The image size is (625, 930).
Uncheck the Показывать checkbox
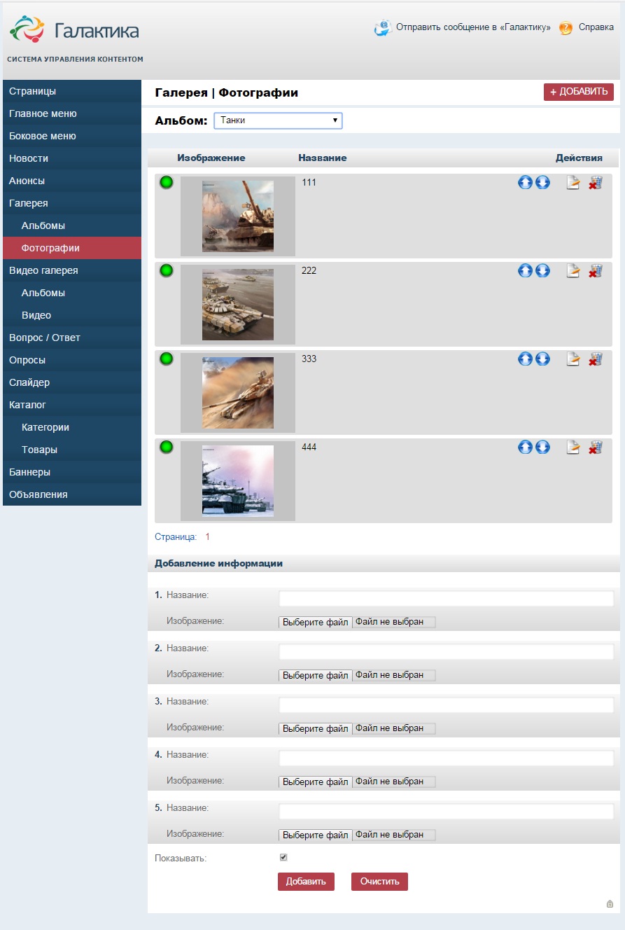[283, 857]
